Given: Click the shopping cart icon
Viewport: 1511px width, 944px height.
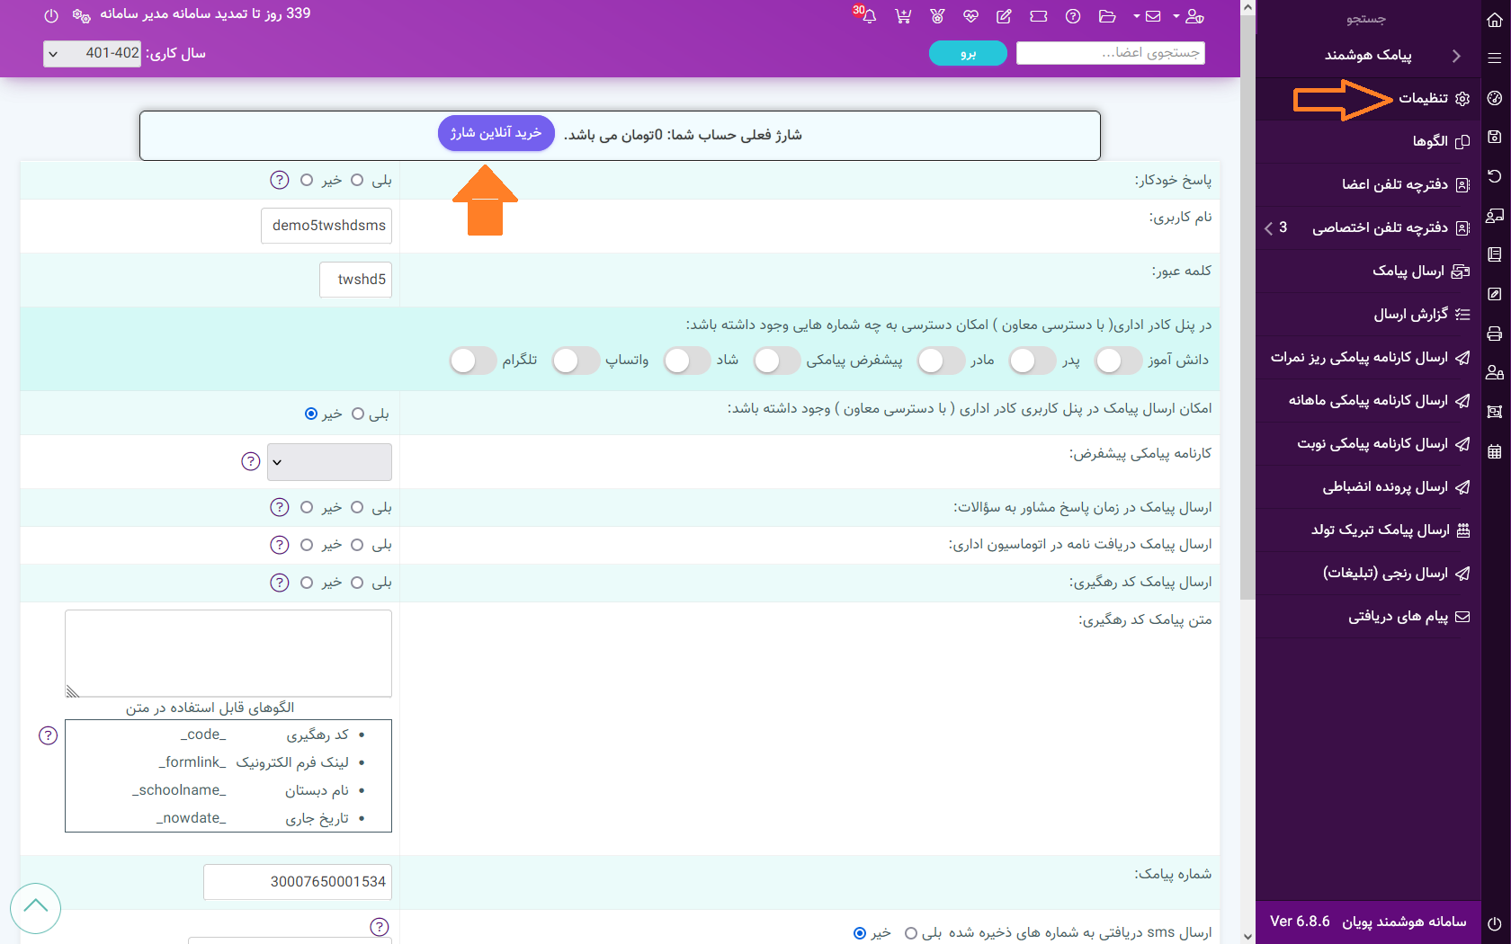Looking at the screenshot, I should [903, 16].
